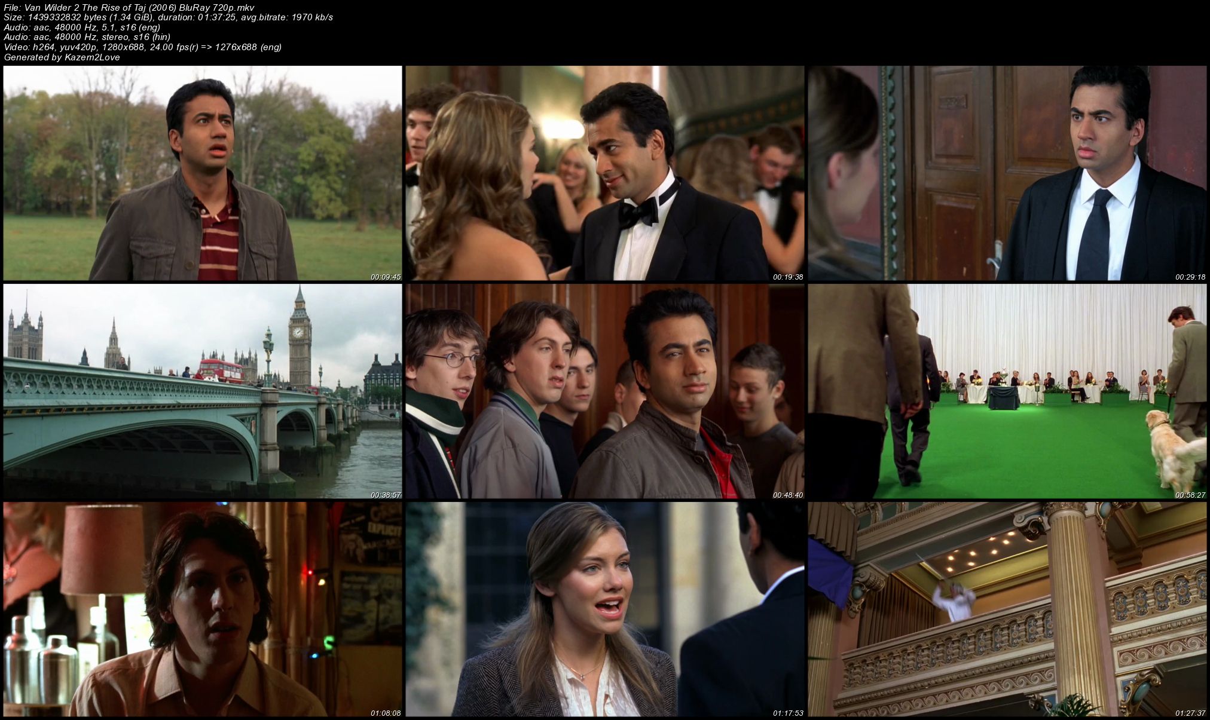Viewport: 1210px width, 720px height.
Task: Click the 'Audio: aac, 48000 Hz, stereo' line
Action: 87,37
